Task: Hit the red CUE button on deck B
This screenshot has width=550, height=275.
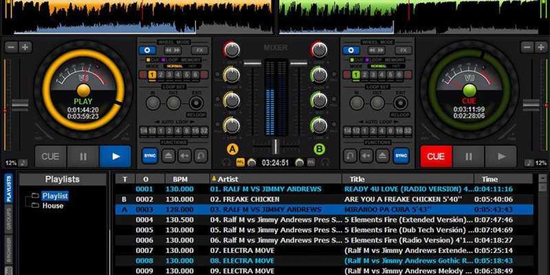Action: [x=436, y=156]
